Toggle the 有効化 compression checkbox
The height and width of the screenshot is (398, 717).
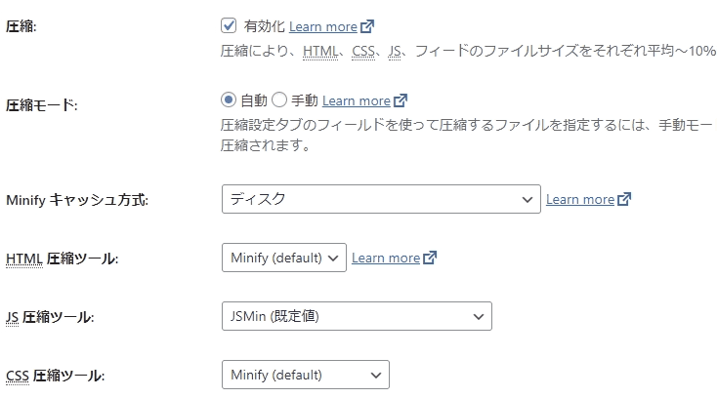tap(229, 25)
